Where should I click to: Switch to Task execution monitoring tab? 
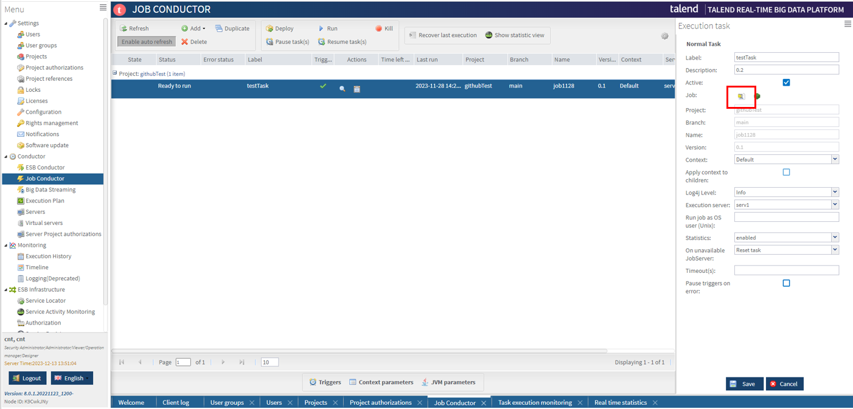(535, 402)
